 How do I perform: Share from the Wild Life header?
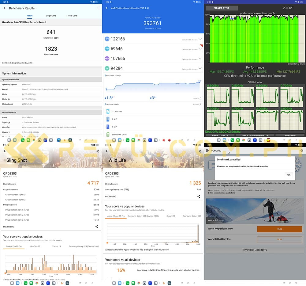(200, 151)
